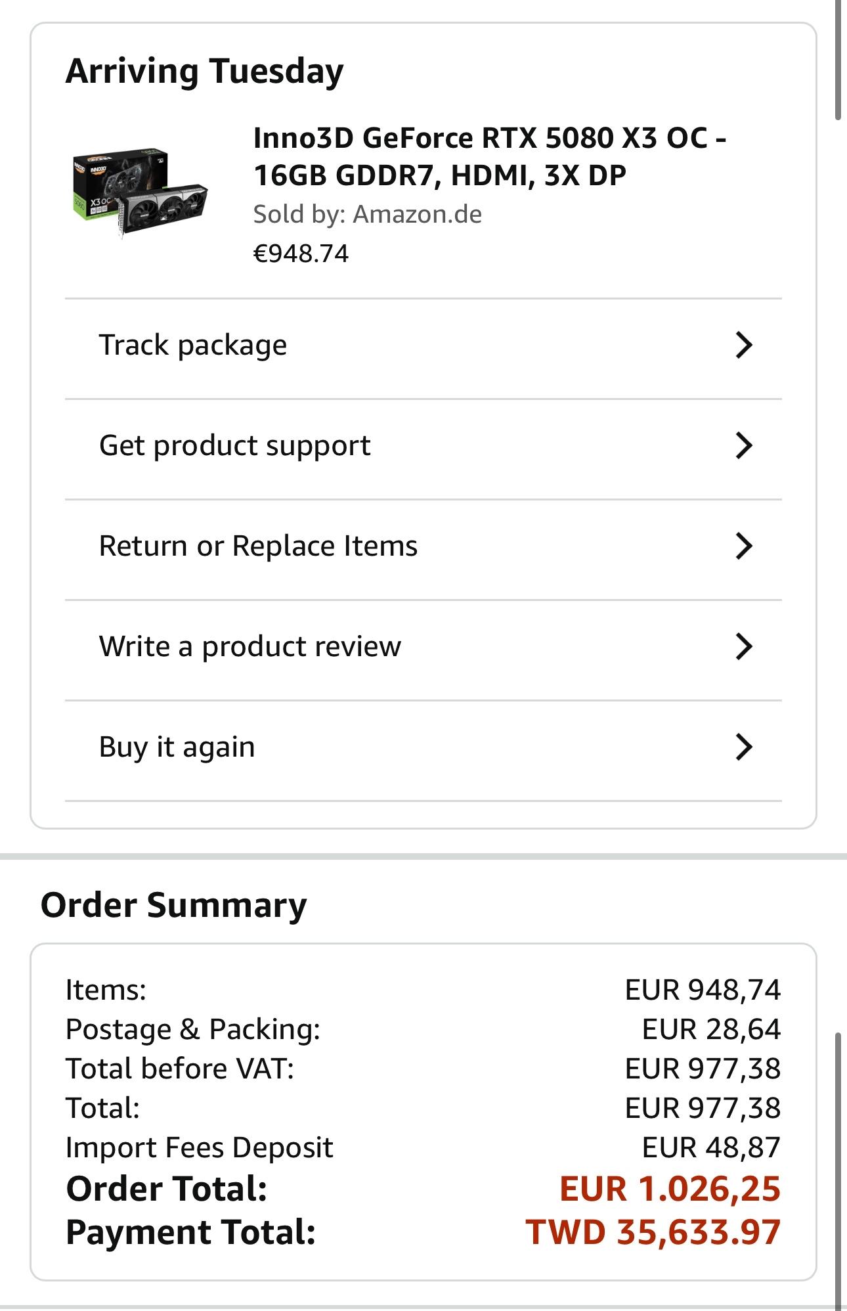Click the Import Fees Deposit label
The height and width of the screenshot is (1311, 847).
(x=199, y=1147)
